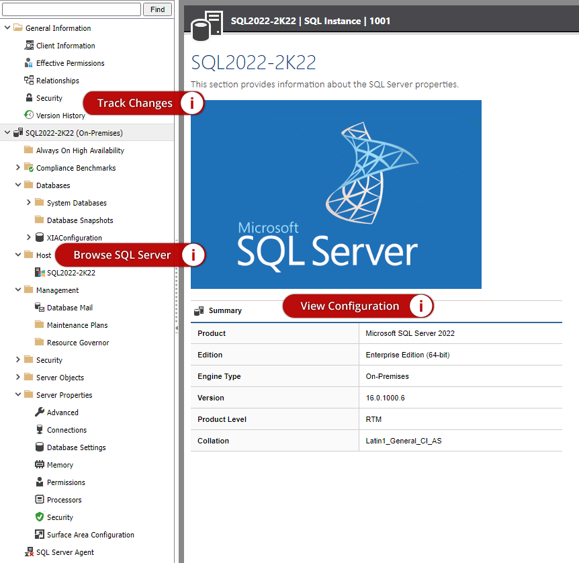The width and height of the screenshot is (579, 563).
Task: Click the SQL2022-2K22 (On-Premises) server icon
Action: 18,132
